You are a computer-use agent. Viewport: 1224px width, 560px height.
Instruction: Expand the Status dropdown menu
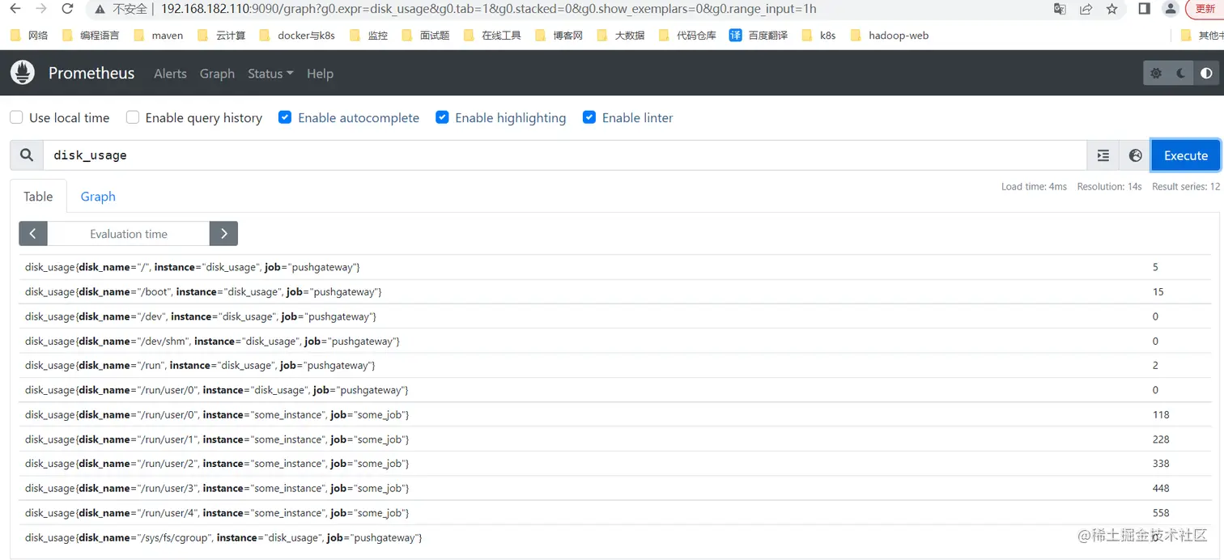pyautogui.click(x=270, y=74)
